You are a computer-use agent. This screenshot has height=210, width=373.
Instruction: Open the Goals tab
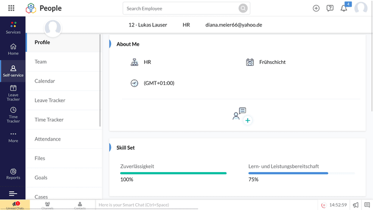pyautogui.click(x=41, y=177)
